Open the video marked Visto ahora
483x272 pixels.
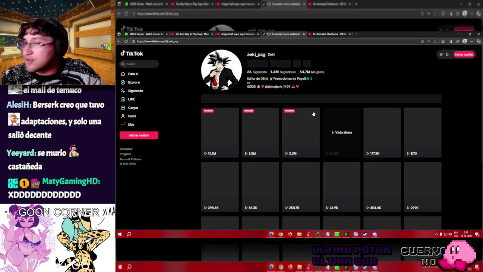pos(341,132)
